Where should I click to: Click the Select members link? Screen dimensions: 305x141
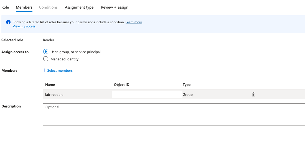tap(60, 70)
